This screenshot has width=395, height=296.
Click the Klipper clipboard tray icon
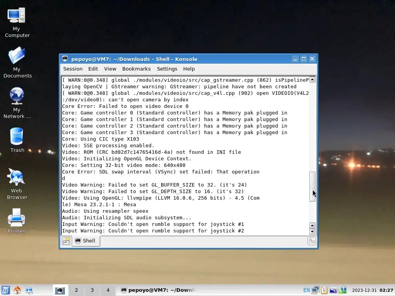[324, 290]
